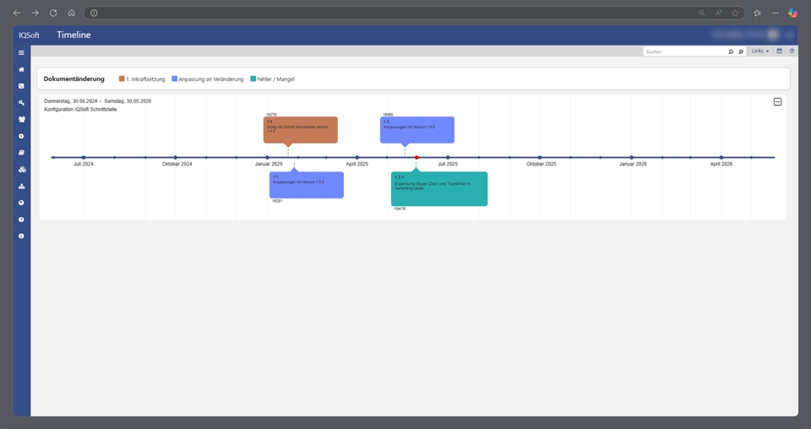Open the gear settings icon in the sidebar
Screen dimensions: 811x429
(x=21, y=136)
